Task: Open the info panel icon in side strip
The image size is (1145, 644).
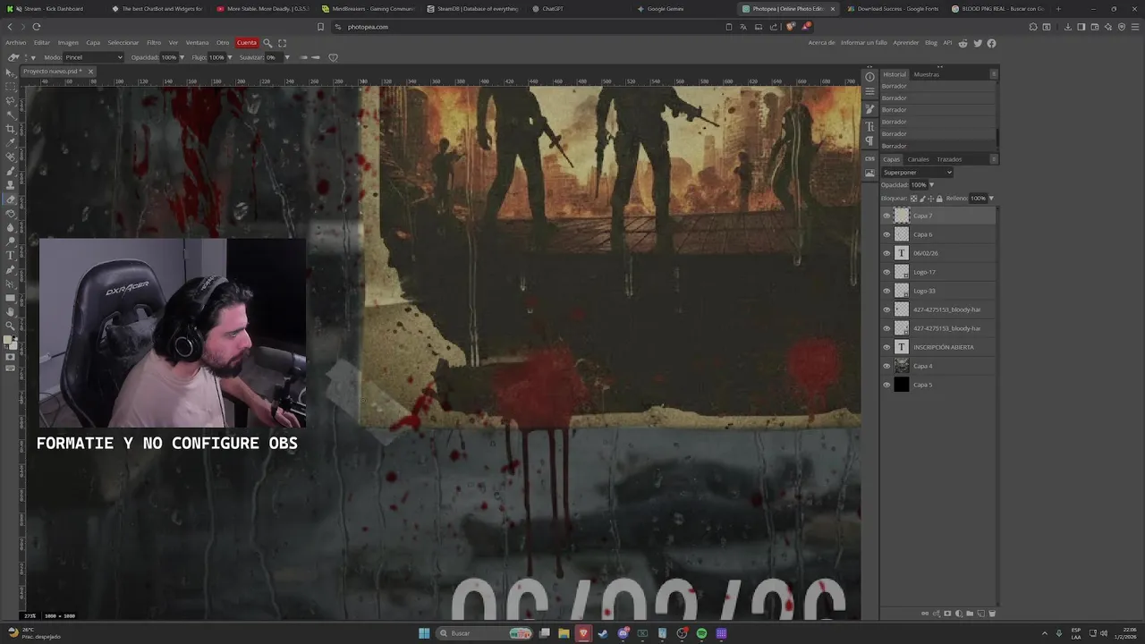Action: 869,77
